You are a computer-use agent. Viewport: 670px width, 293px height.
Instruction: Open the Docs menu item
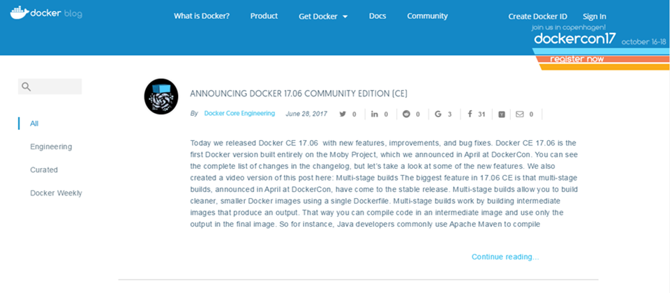click(x=378, y=16)
